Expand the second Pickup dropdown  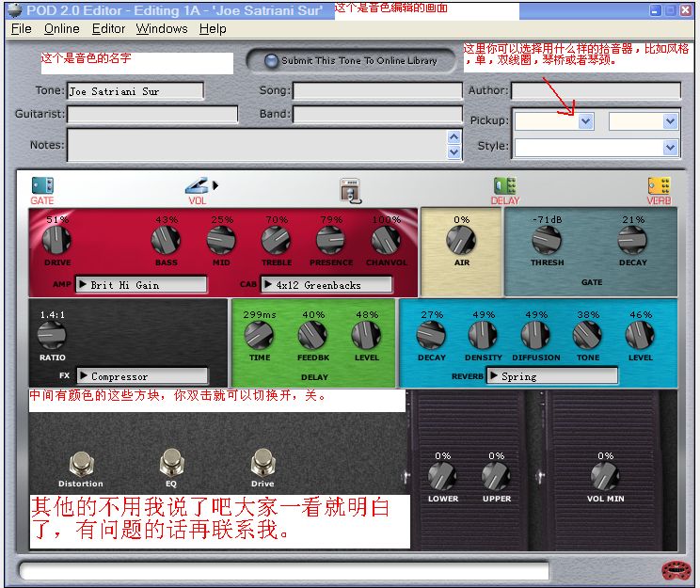click(x=670, y=121)
